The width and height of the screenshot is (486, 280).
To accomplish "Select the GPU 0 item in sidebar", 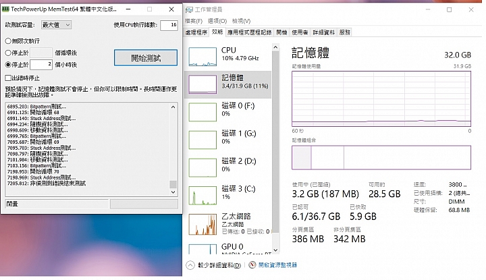I will click(x=228, y=248).
